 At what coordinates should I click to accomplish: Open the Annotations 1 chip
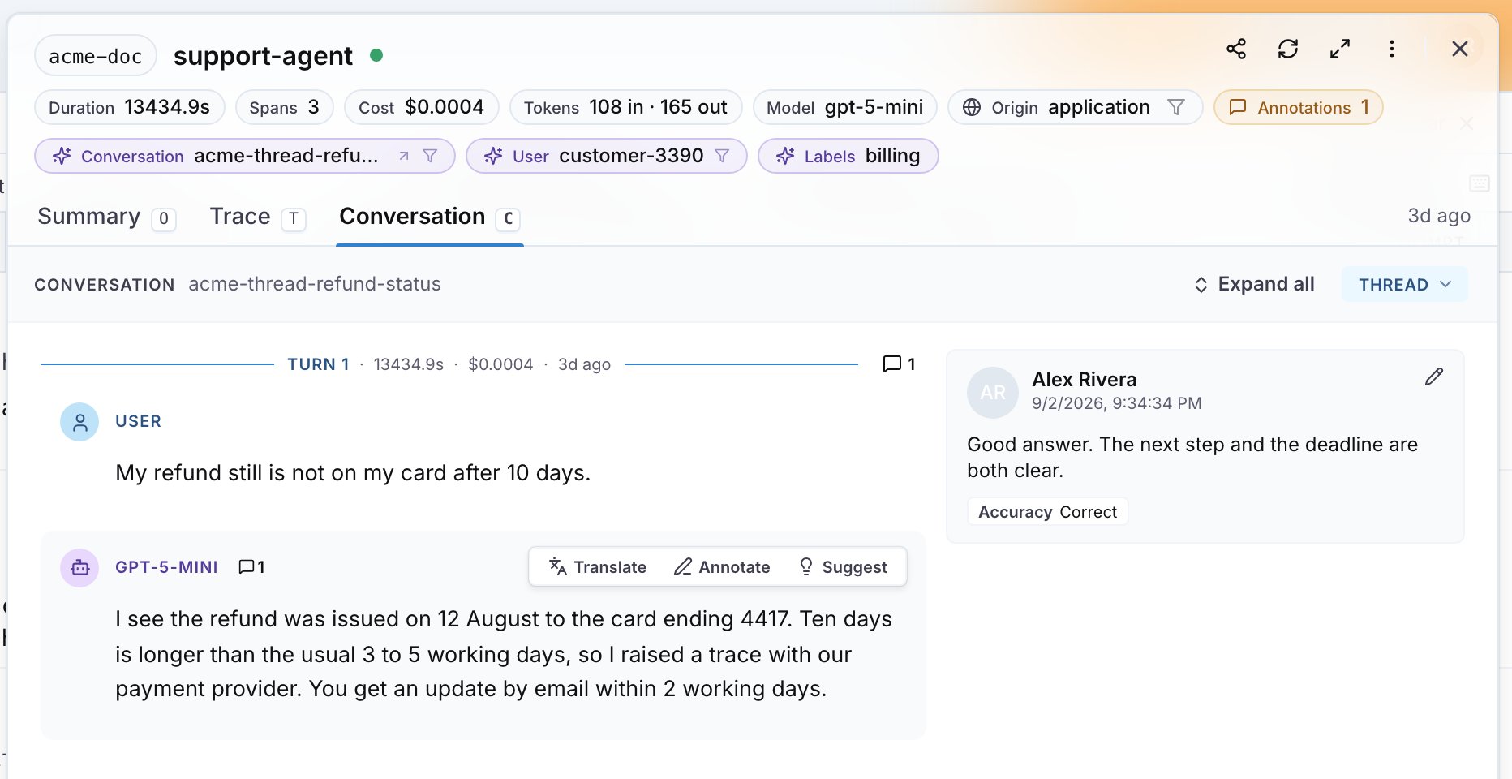1299,107
